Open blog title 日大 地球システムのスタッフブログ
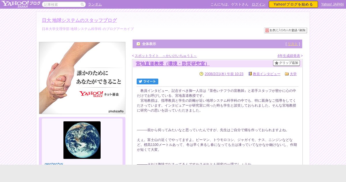346x182 pixels. pyautogui.click(x=79, y=20)
